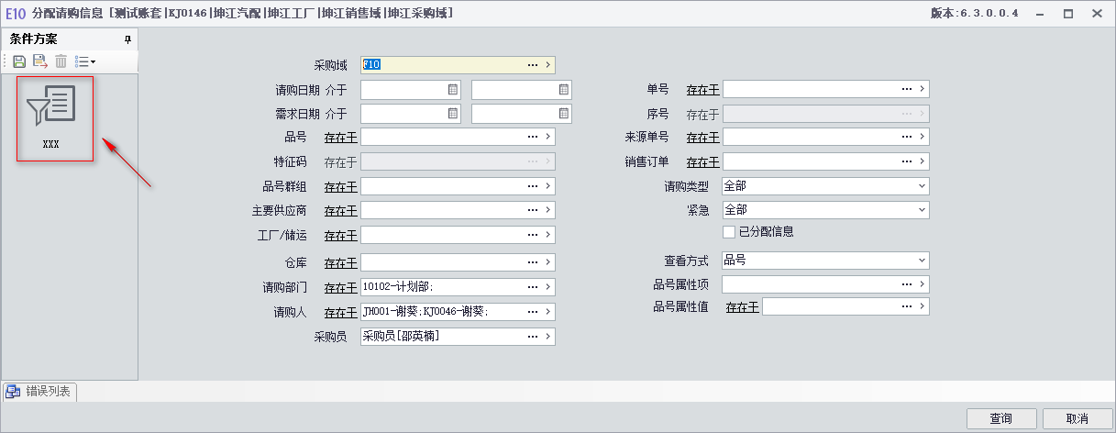Click the 存在于 operator link for 品号属性值
The width and height of the screenshot is (1116, 433).
point(742,307)
